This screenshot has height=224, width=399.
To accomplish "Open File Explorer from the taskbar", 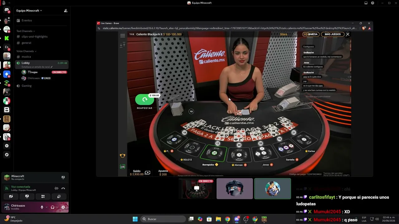I will (218, 219).
